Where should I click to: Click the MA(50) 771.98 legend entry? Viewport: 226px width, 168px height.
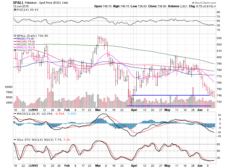(x=24, y=39)
